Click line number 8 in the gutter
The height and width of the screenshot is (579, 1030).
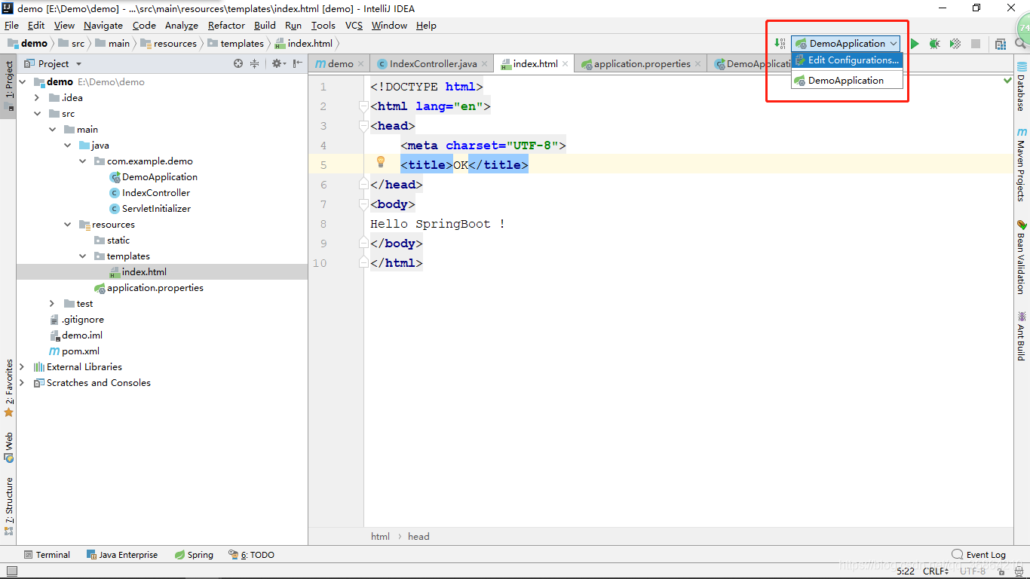click(x=323, y=224)
